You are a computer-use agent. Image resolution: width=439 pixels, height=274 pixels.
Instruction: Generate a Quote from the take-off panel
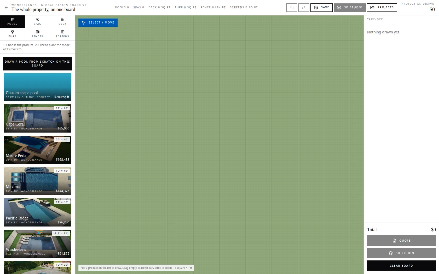(401, 241)
